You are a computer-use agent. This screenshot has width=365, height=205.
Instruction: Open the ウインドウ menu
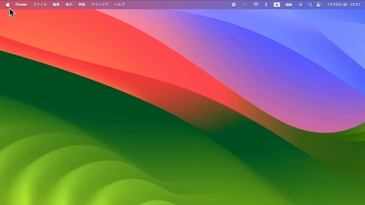(x=100, y=5)
